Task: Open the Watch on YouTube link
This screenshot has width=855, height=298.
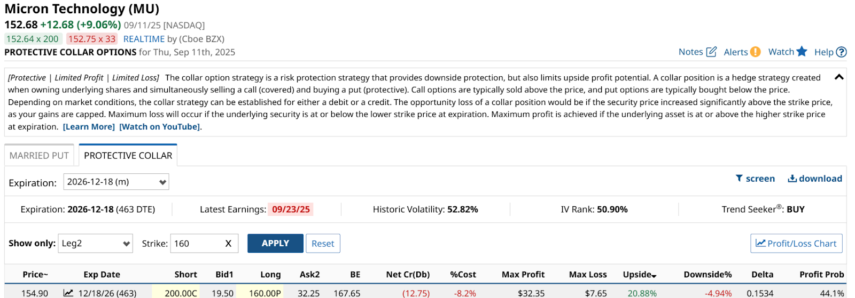Action: [x=160, y=126]
